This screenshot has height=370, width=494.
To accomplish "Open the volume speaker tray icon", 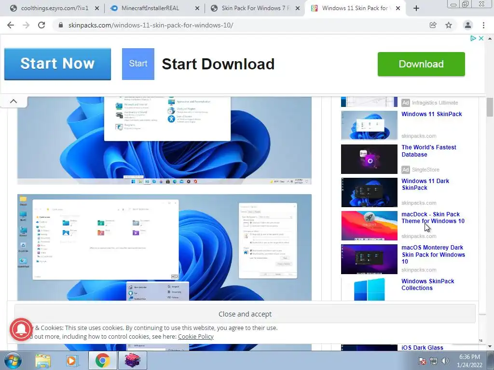I will [445, 361].
